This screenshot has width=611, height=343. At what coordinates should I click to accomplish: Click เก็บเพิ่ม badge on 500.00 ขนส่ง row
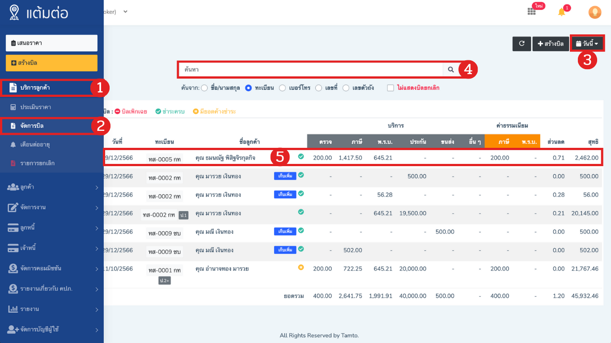tap(285, 231)
